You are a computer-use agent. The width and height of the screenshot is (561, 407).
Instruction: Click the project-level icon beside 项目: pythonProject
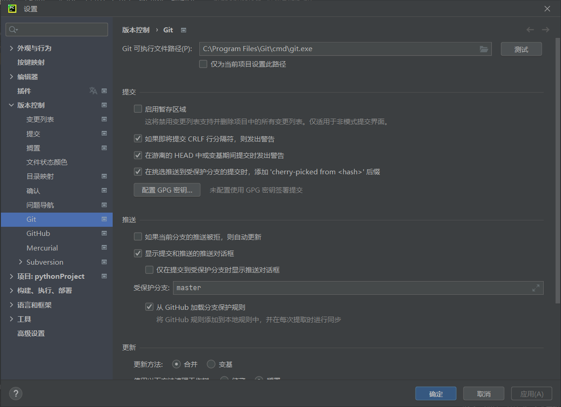point(104,276)
